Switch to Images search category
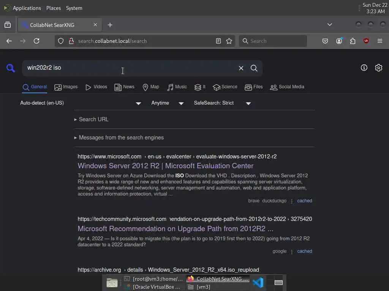This screenshot has height=291, width=389. click(66, 87)
